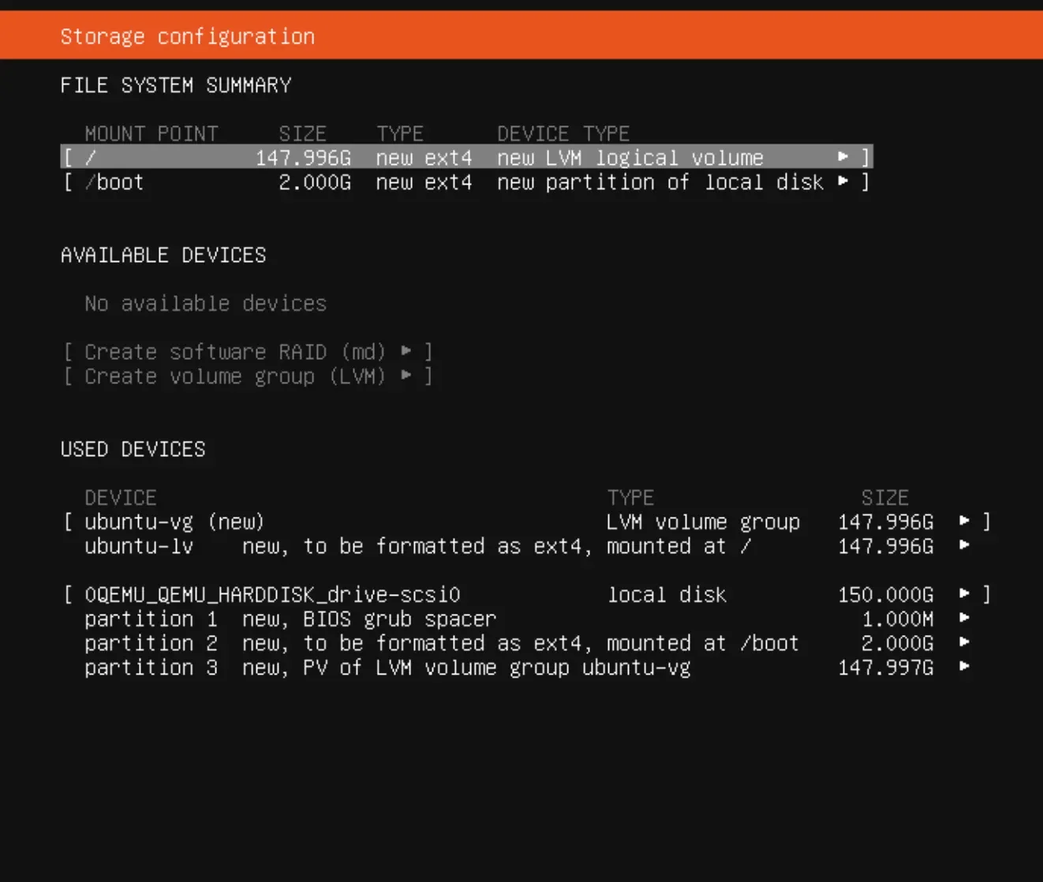
Task: Open the arrow for partition 2 mounted at /boot
Action: coord(964,642)
